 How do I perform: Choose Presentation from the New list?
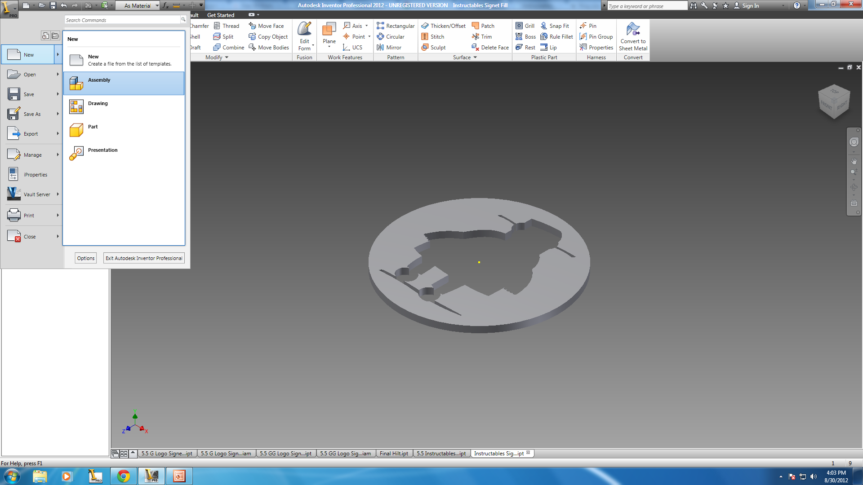pyautogui.click(x=124, y=153)
